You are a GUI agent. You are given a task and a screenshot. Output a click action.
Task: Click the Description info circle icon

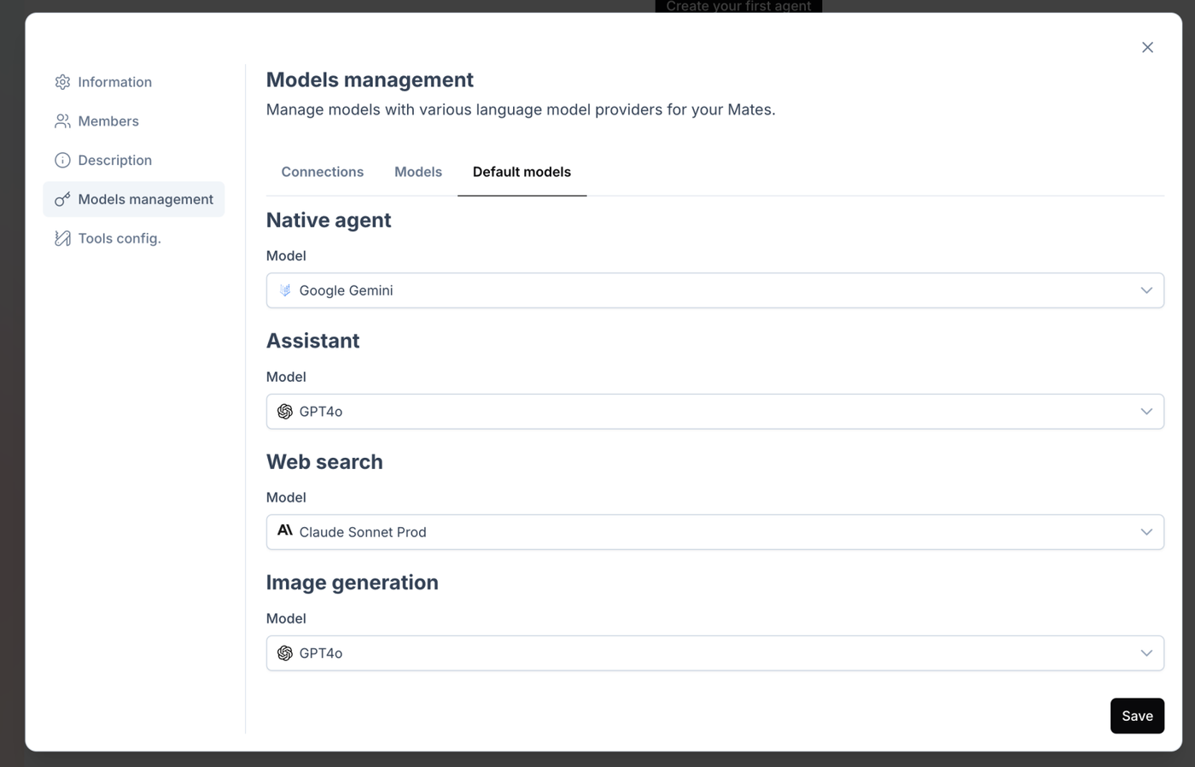pyautogui.click(x=62, y=161)
